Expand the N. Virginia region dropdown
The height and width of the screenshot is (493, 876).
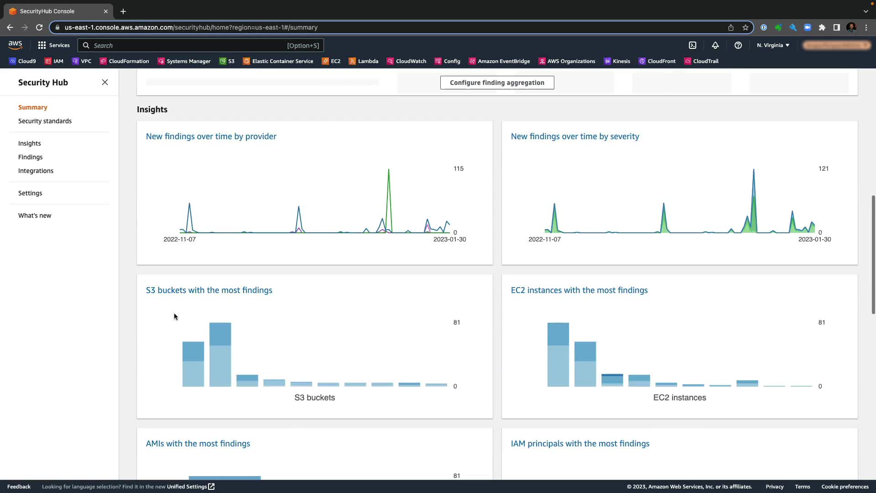pos(773,45)
